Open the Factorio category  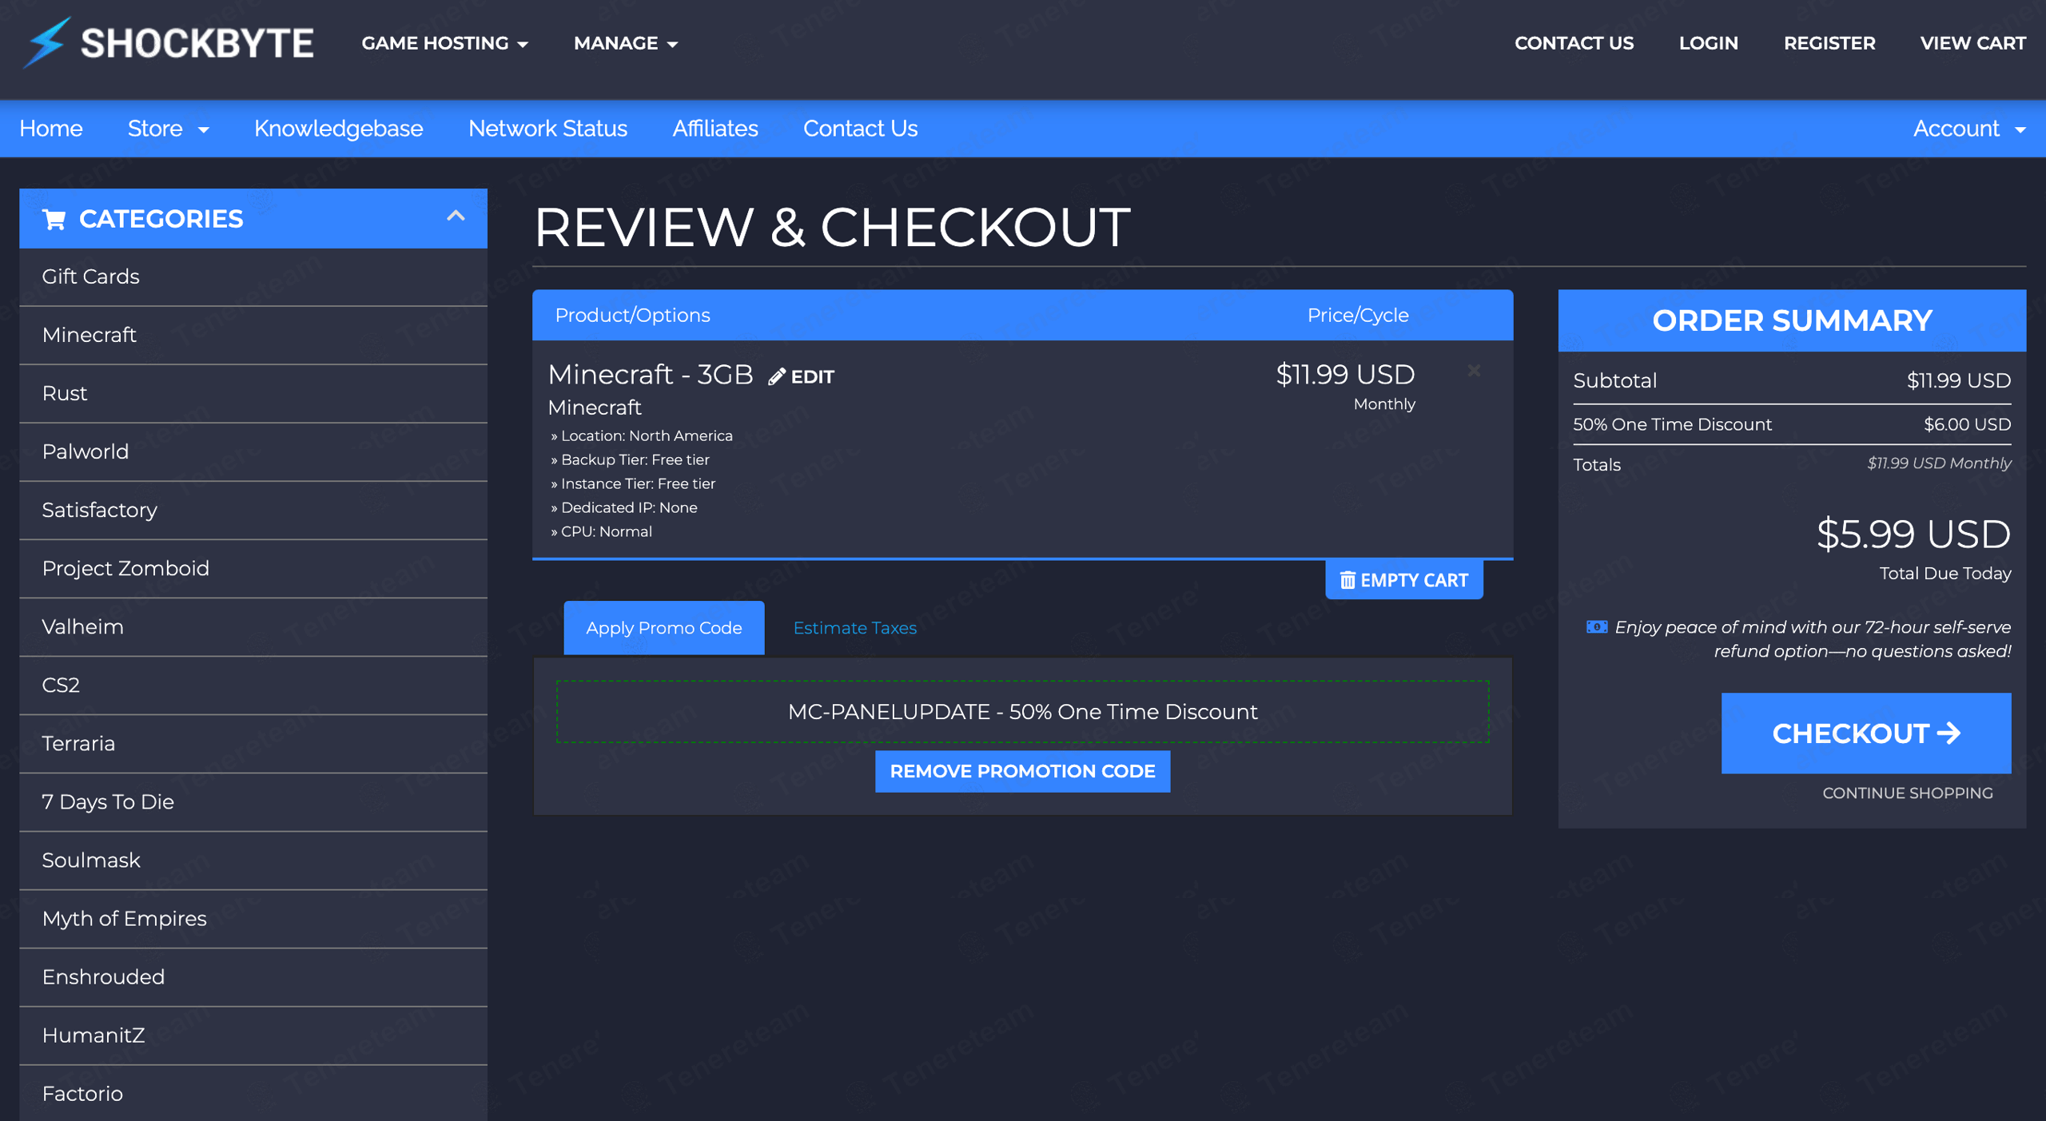[x=253, y=1093]
